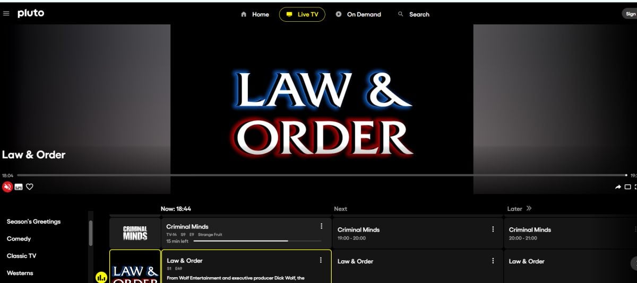Select the Criminal Minds channel logo
Screen dimensions: 637x283
135,233
